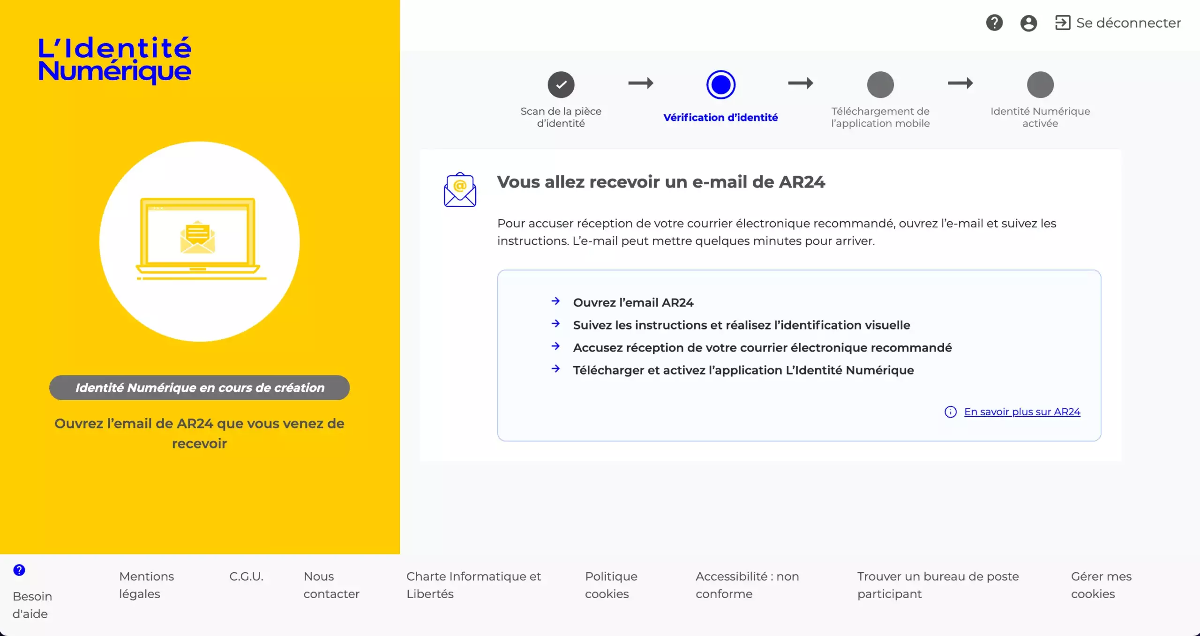This screenshot has height=636, width=1200.
Task: Click sidebar text Ouvrez l'email de AR24 que vous venez
Action: pyautogui.click(x=199, y=434)
